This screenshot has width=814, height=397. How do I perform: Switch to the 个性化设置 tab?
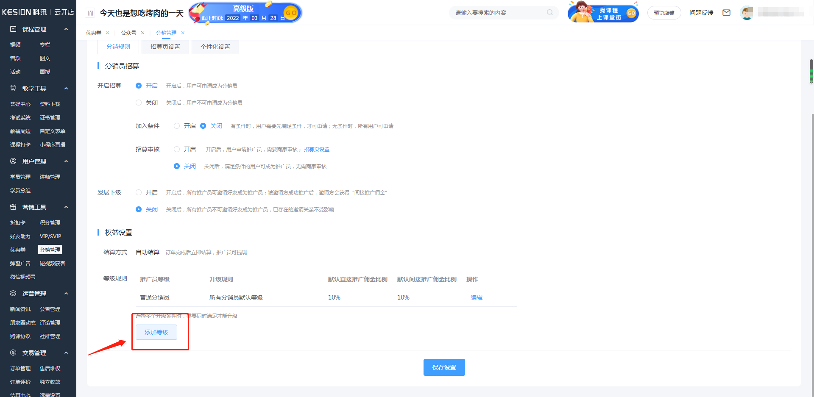pos(215,47)
